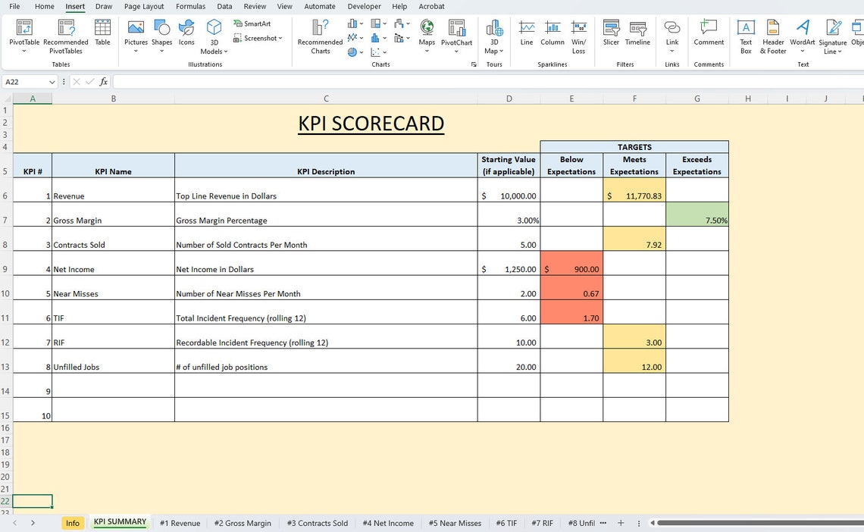Add a new worksheet with the plus button
Image resolution: width=864 pixels, height=532 pixels.
[621, 523]
